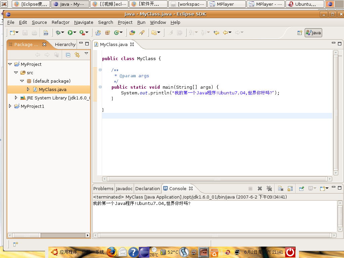Click the editor horizontal scrollbar
The height and width of the screenshot is (258, 344).
tap(217, 179)
